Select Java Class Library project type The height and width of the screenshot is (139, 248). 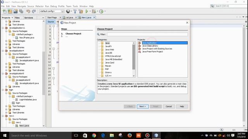[x=150, y=46]
